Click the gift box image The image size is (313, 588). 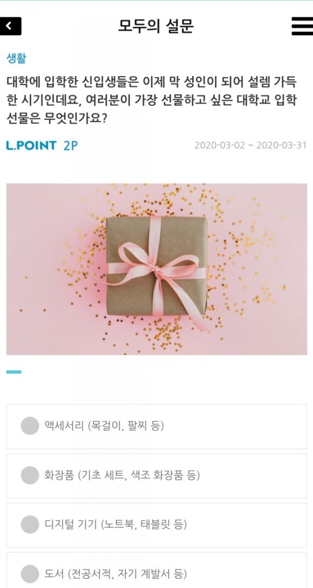click(x=156, y=269)
